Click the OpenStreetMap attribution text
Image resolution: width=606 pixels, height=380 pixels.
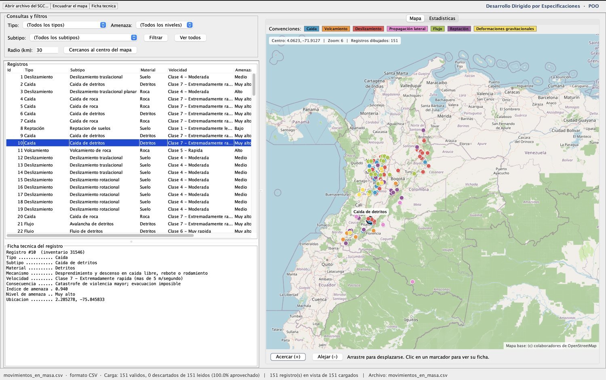551,346
